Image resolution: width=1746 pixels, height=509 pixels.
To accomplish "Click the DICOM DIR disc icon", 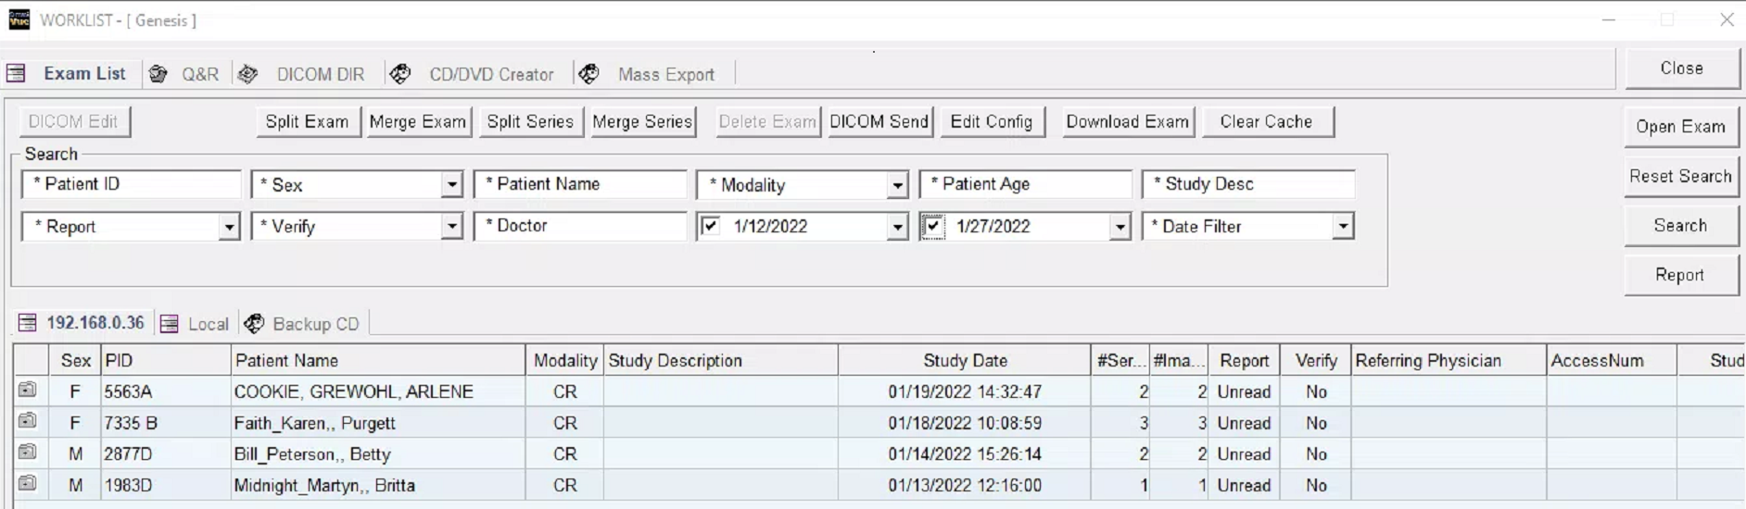I will click(x=248, y=74).
